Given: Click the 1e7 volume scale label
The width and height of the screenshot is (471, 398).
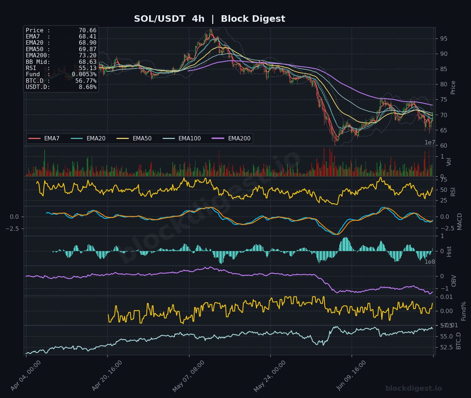Looking at the screenshot, I should (x=430, y=143).
